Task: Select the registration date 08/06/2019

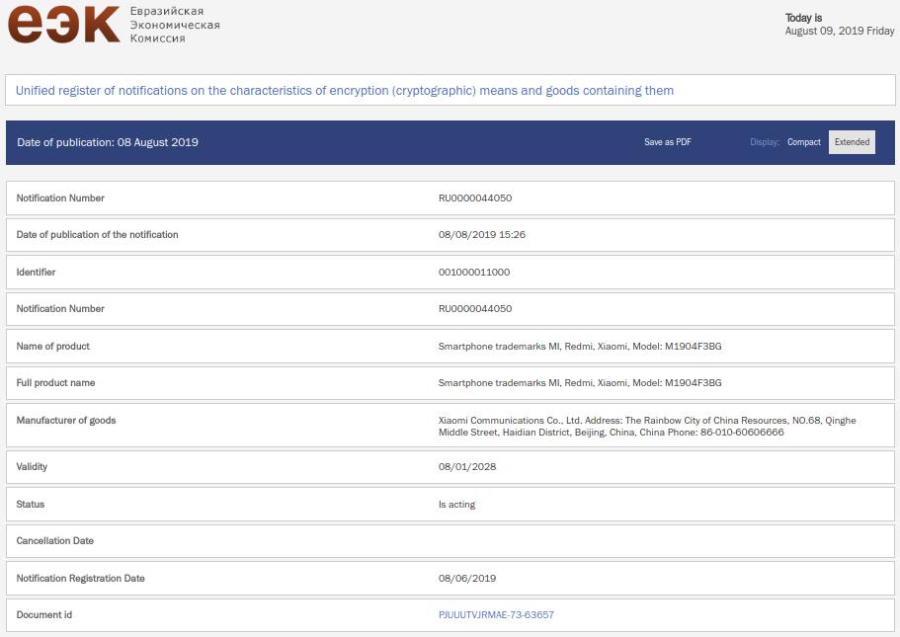Action: pyautogui.click(x=466, y=579)
